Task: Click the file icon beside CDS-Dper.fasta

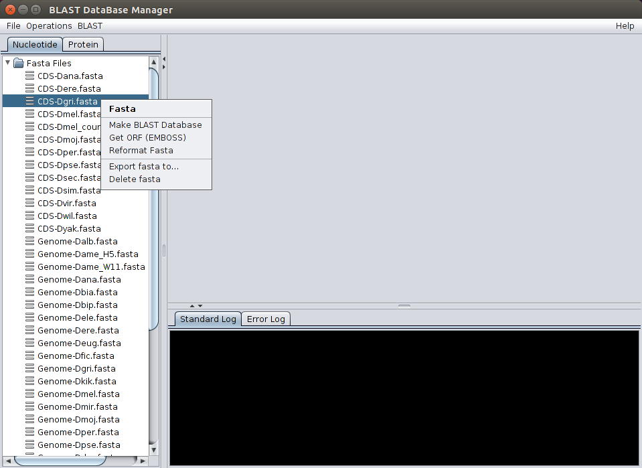Action: [x=30, y=152]
